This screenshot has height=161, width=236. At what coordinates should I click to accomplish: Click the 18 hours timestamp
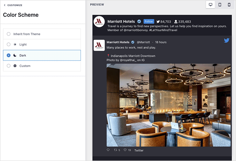[x=161, y=42]
